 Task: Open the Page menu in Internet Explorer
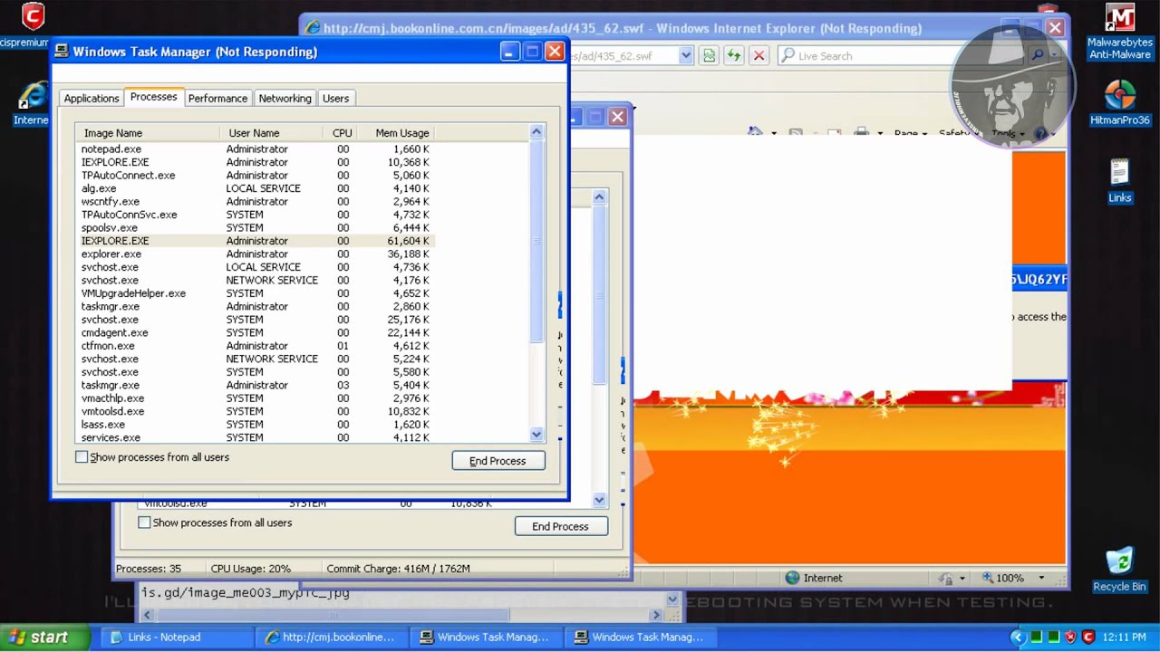point(910,133)
